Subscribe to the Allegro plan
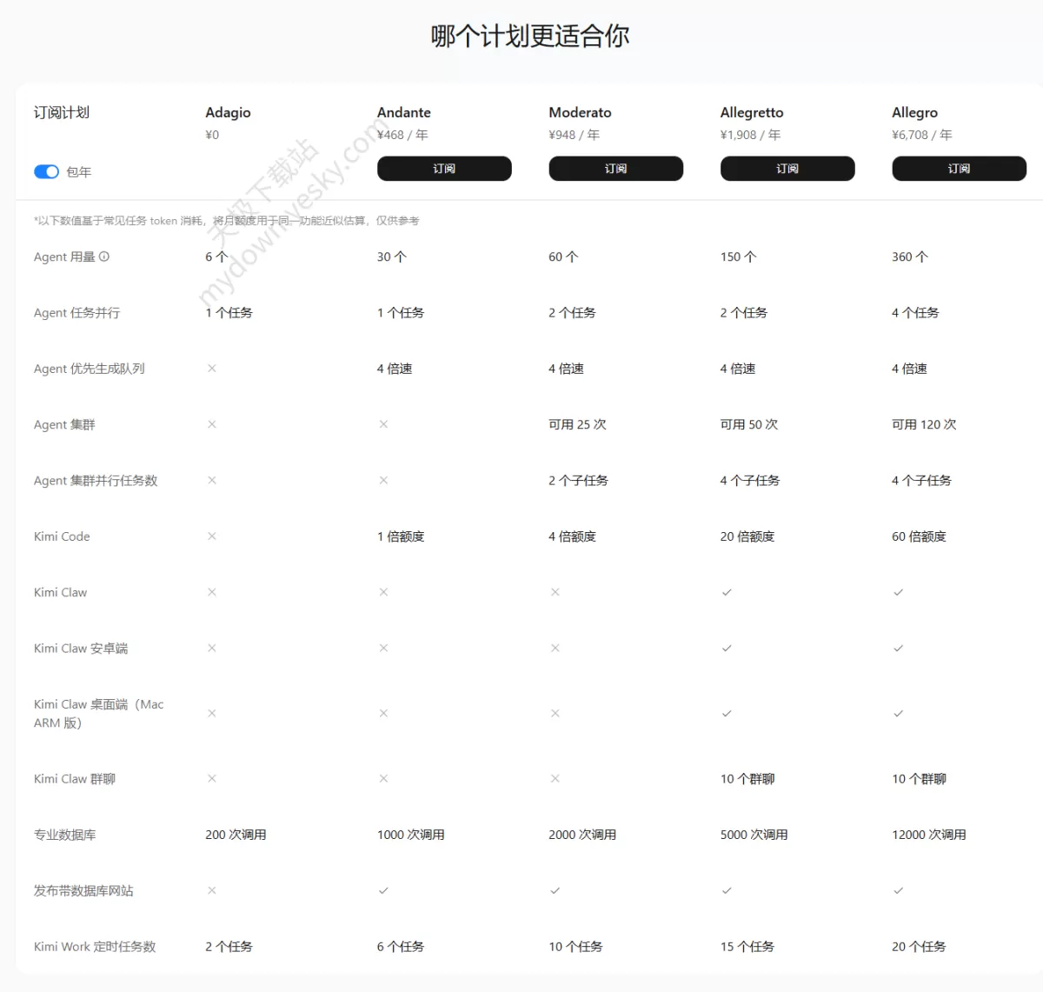This screenshot has height=992, width=1043. (959, 169)
